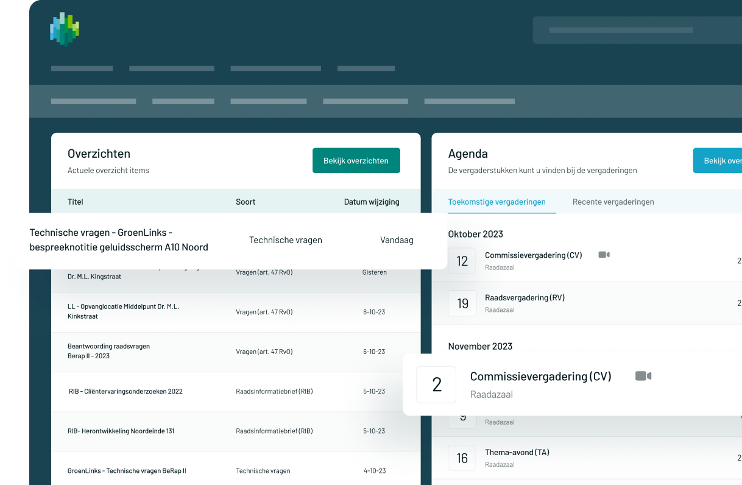Screen dimensions: 742x485
Task: Open RIB - Cliëntervaringsonderzoeken 2022
Action: click(x=125, y=391)
